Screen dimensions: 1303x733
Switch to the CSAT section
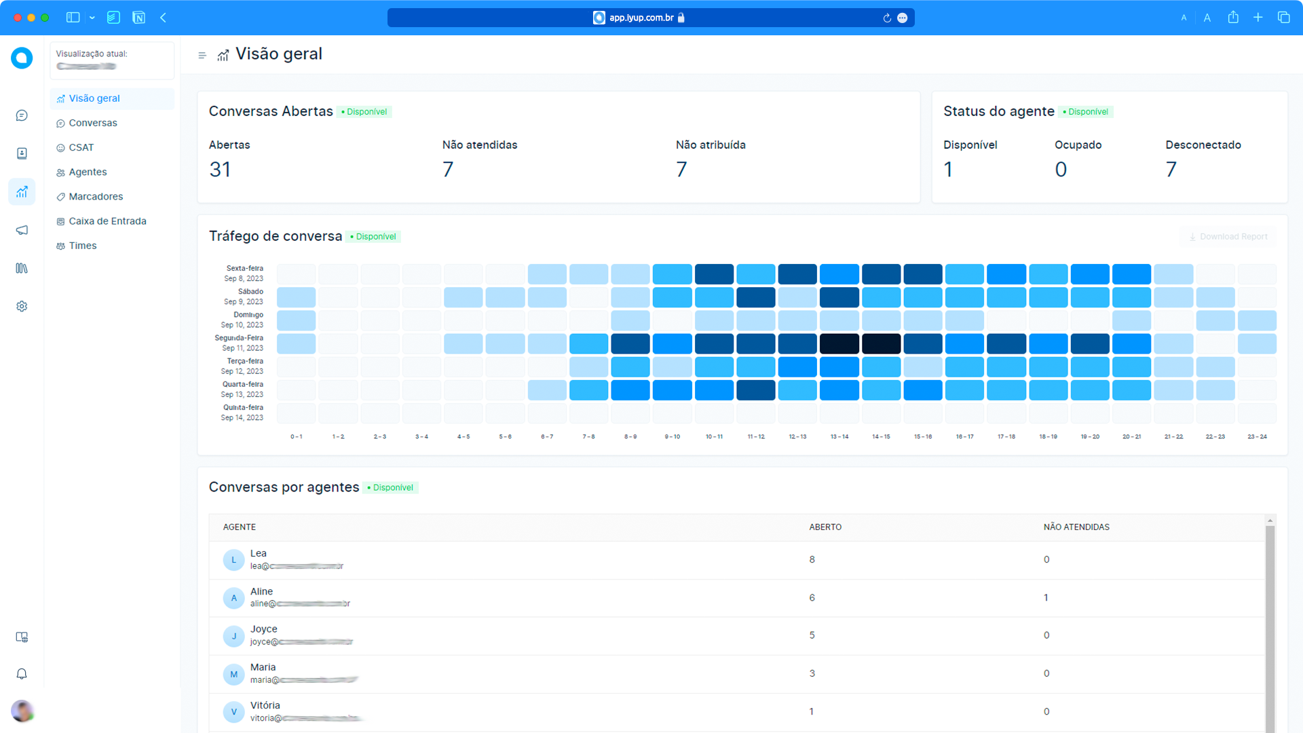81,147
